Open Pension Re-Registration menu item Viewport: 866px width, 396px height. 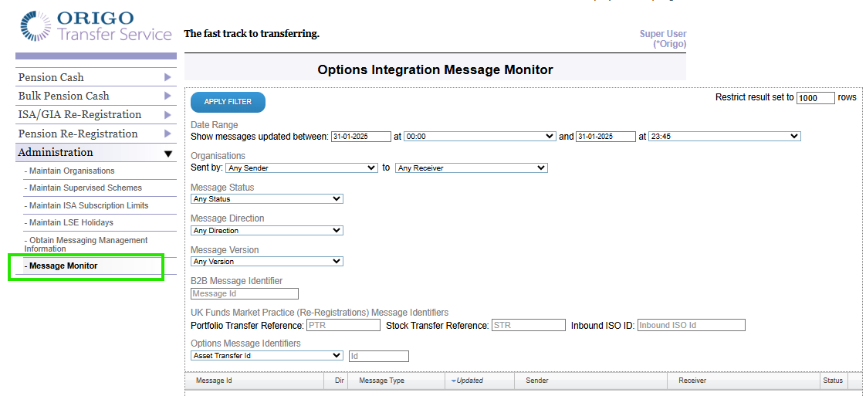tap(78, 134)
